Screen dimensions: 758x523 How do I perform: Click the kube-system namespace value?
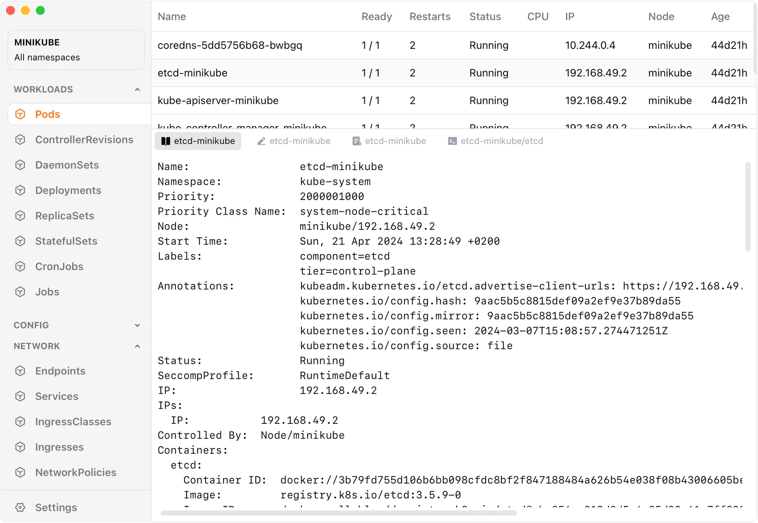(x=335, y=181)
